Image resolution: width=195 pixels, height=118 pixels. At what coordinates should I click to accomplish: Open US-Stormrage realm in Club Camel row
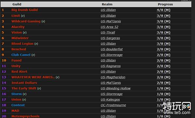111,55
